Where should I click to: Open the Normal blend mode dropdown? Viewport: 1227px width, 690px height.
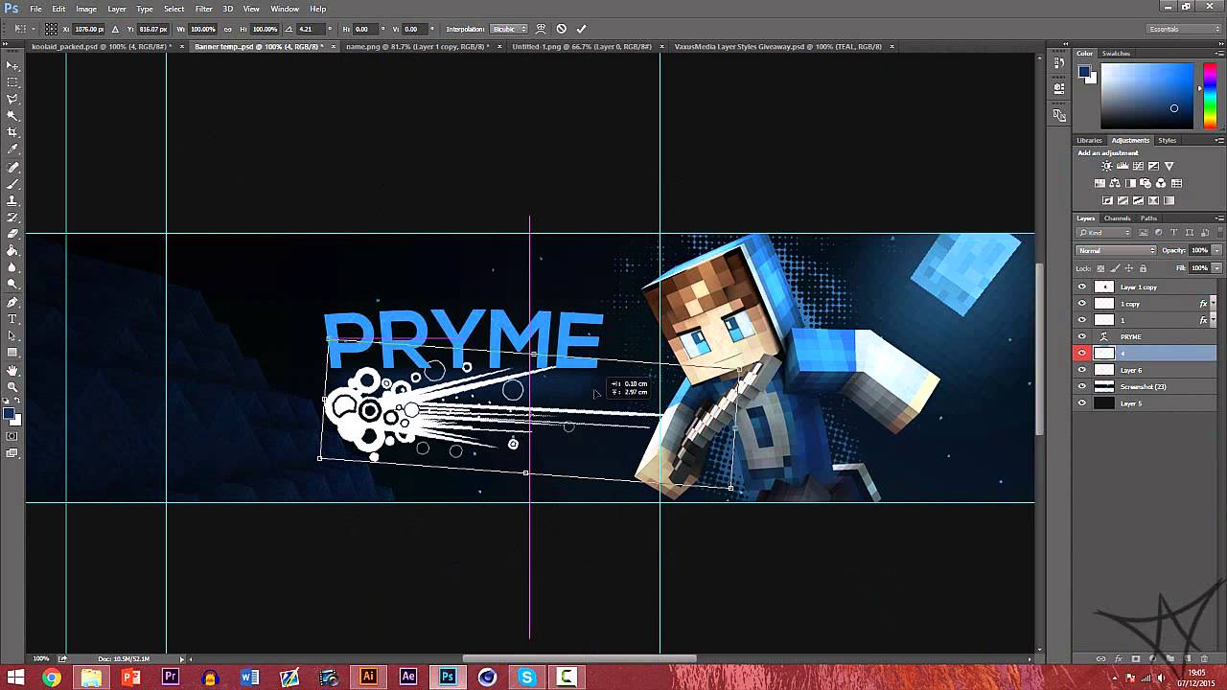(1116, 250)
